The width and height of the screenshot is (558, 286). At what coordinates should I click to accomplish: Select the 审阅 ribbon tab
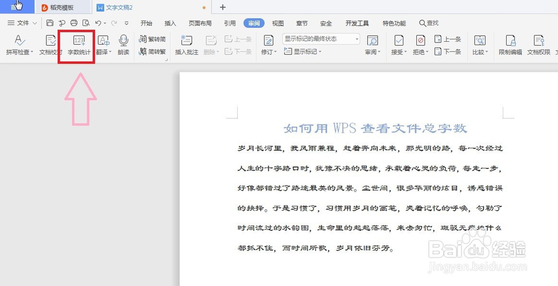254,23
